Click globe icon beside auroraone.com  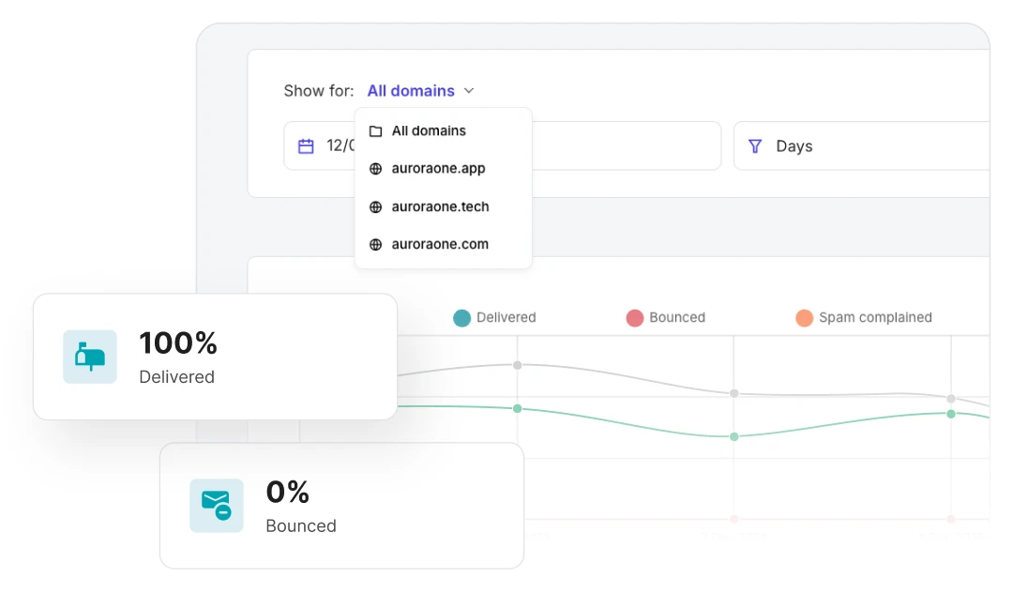[x=375, y=244]
